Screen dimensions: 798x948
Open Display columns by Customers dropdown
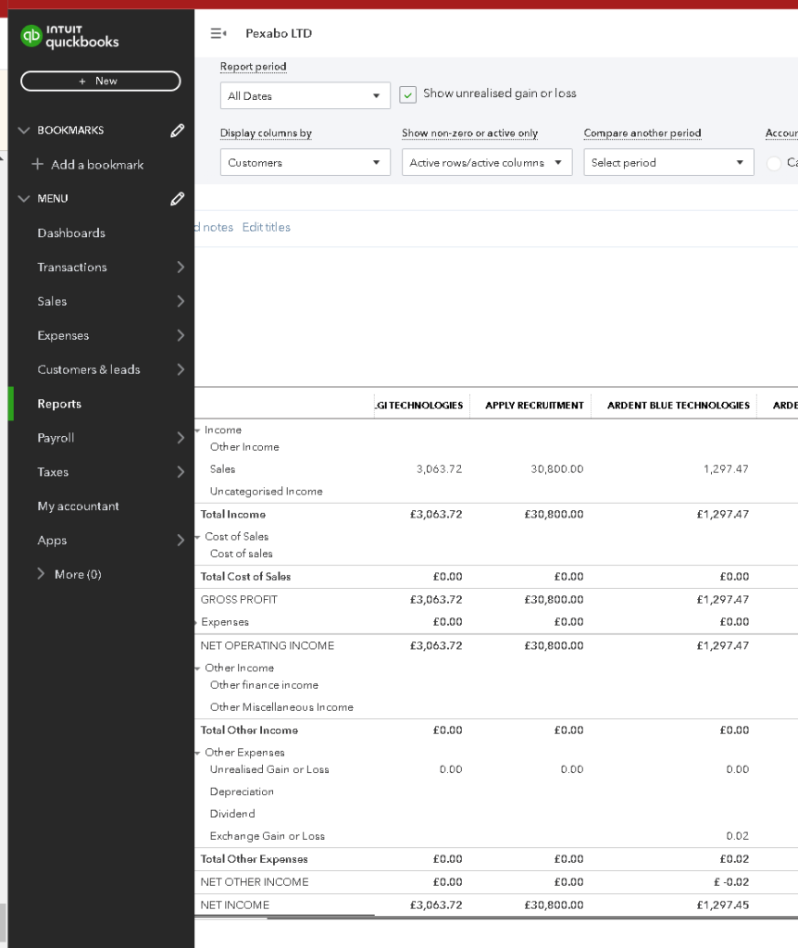click(x=305, y=163)
